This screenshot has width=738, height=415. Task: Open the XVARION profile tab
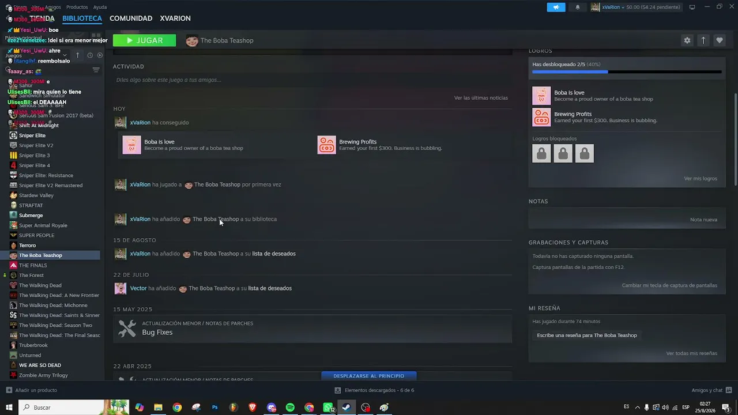pyautogui.click(x=175, y=18)
